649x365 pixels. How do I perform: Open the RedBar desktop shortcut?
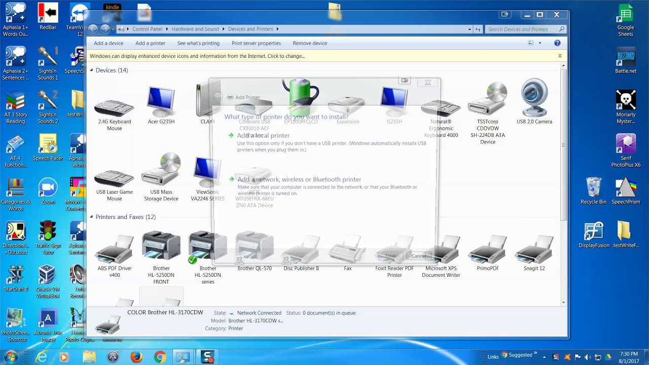pos(48,17)
